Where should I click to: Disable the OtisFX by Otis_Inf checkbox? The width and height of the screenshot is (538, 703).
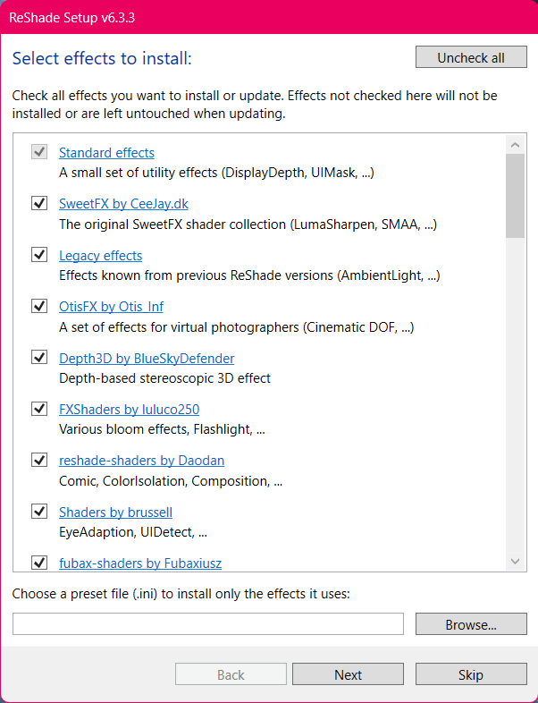click(39, 306)
